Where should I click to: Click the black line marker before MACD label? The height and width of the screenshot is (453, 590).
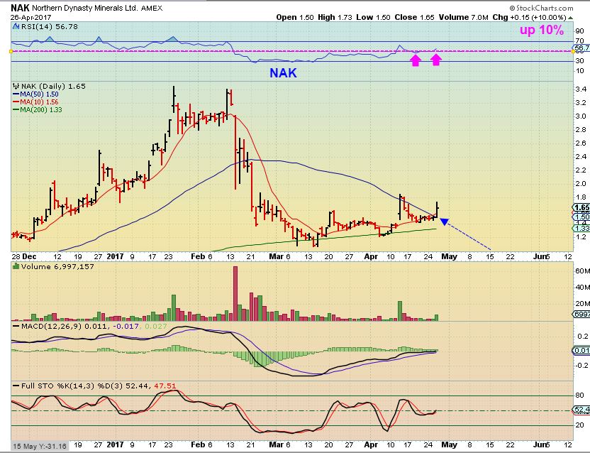coord(16,327)
